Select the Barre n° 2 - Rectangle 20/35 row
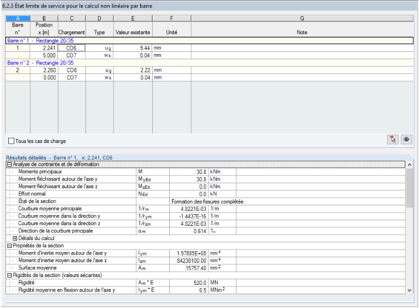This screenshot has height=308, width=419. [x=209, y=63]
